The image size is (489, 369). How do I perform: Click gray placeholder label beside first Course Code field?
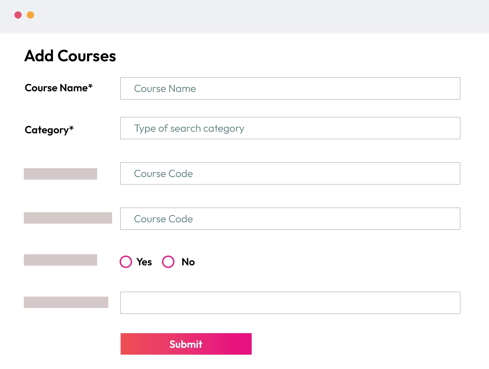(60, 174)
